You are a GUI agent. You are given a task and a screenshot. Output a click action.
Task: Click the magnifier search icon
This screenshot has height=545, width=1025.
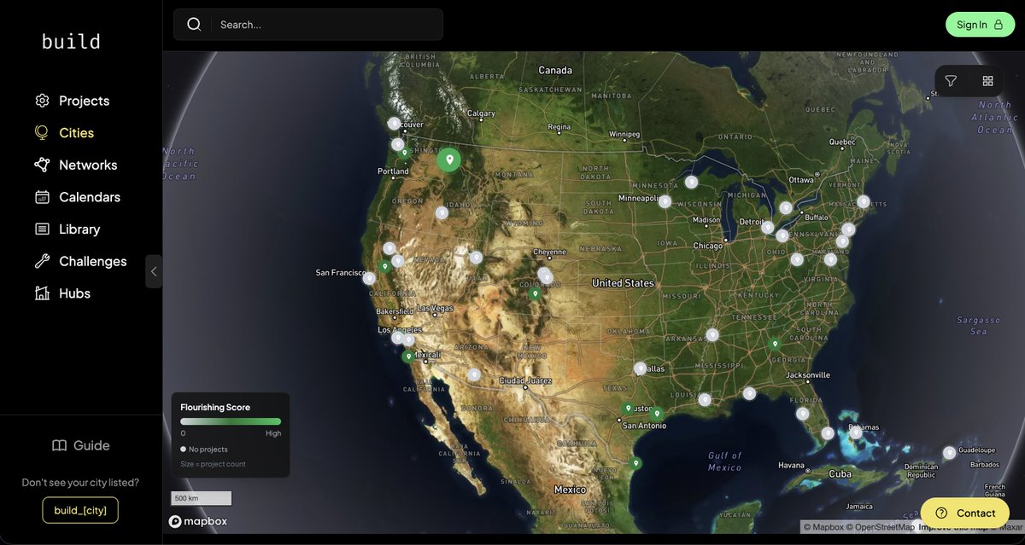pos(194,25)
